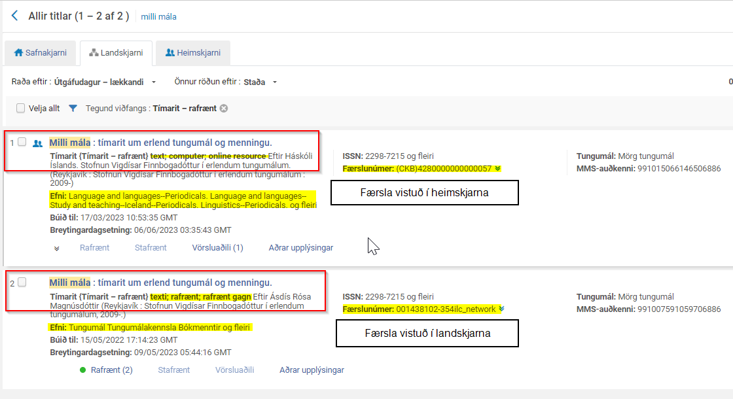Click the Safnakjarni home icon

click(19, 53)
